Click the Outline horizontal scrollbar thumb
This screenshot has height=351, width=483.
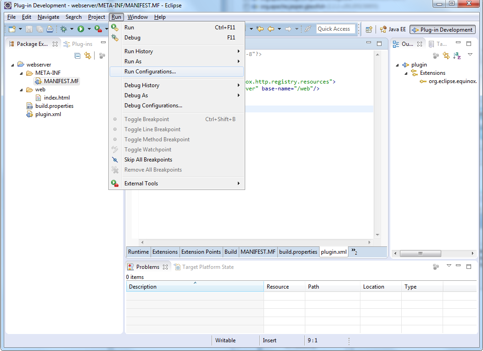click(x=420, y=253)
